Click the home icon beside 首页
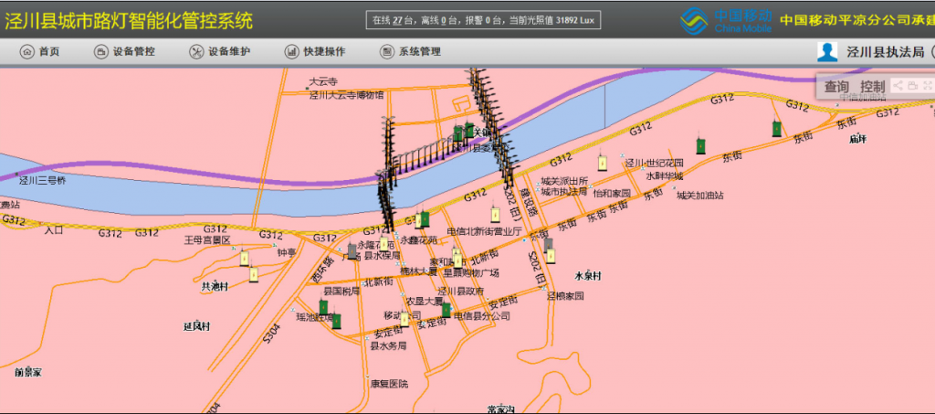935x414 pixels. (26, 52)
